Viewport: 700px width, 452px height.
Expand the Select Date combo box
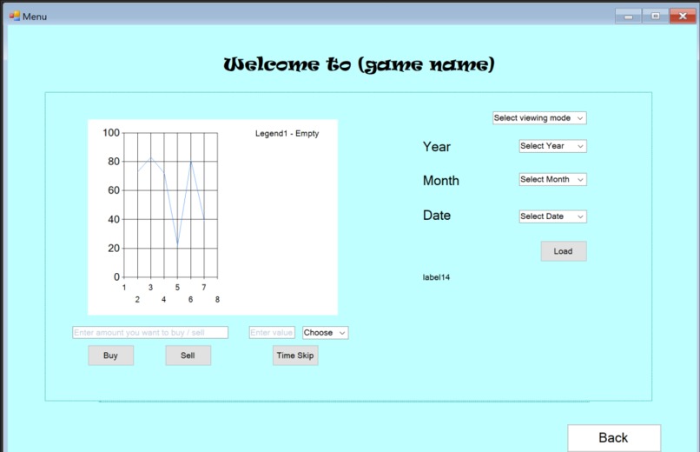(x=552, y=216)
